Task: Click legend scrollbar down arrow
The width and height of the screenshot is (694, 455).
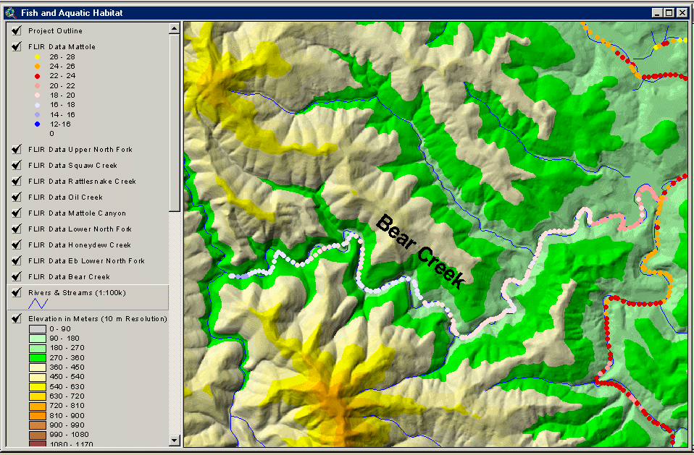Action: [175, 440]
